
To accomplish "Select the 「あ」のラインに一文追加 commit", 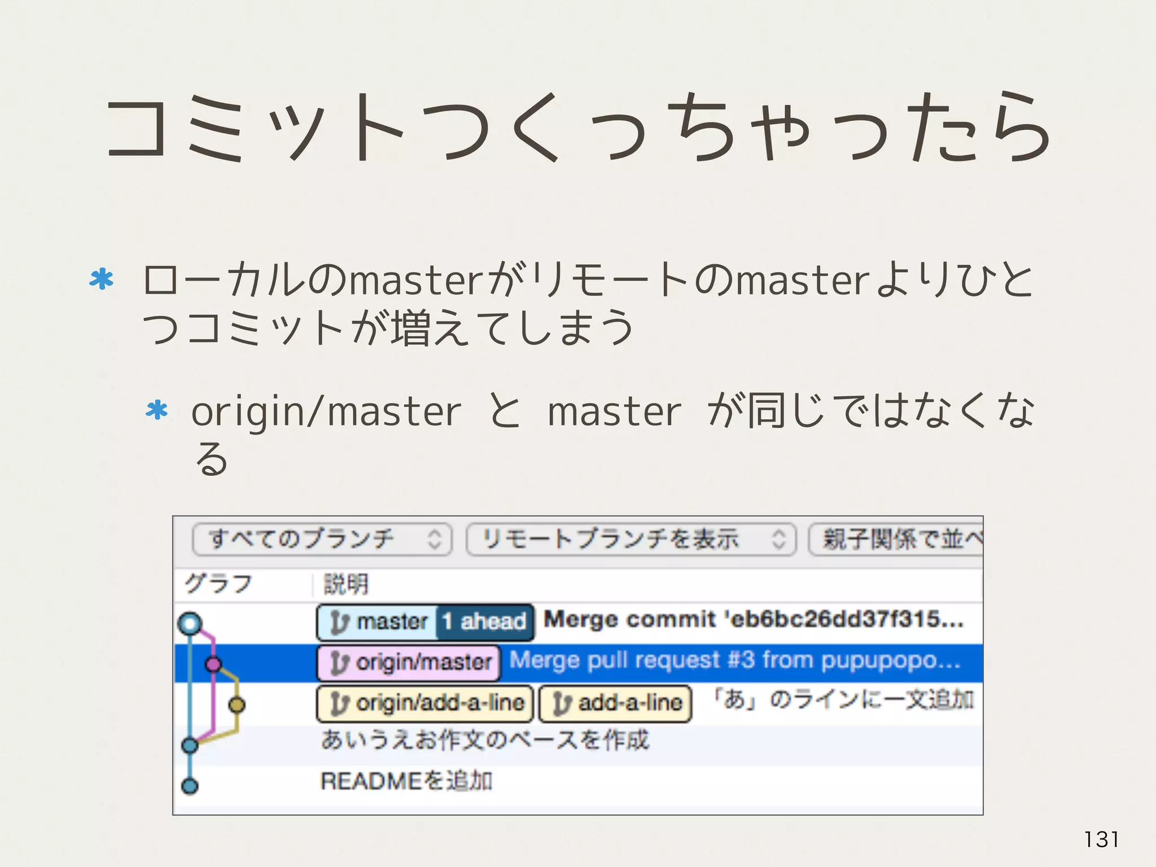I will pos(843,700).
